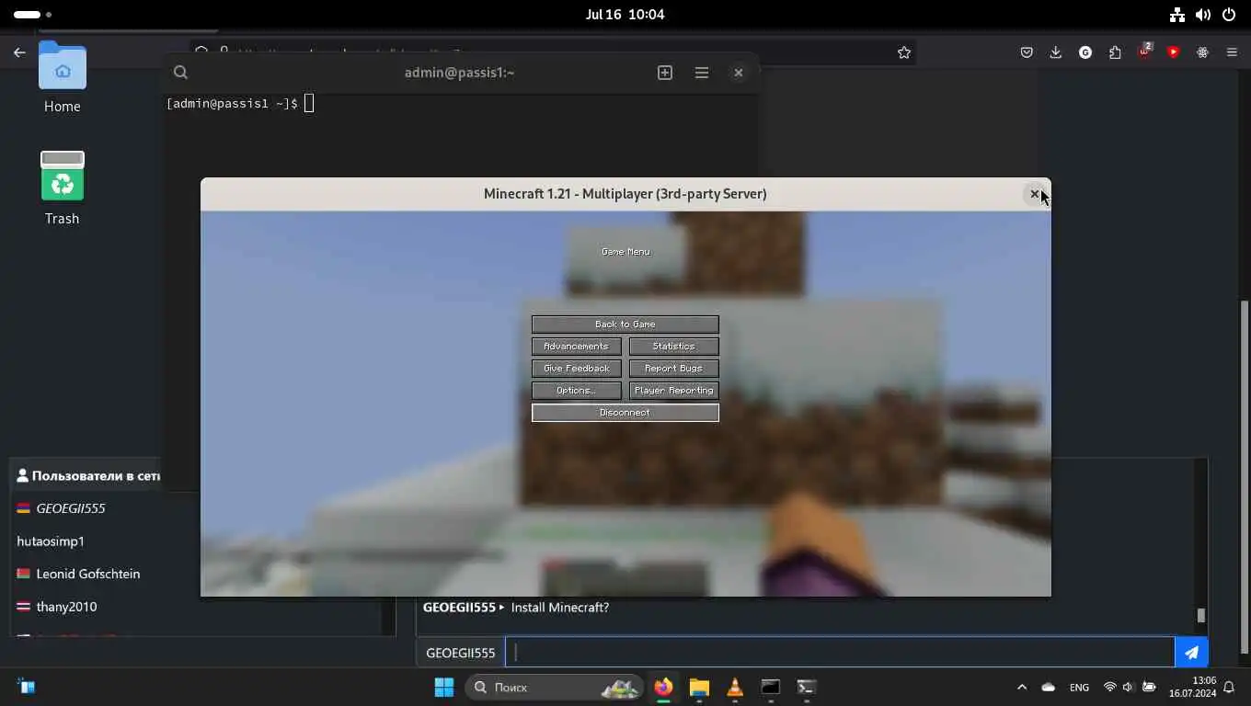Open the Pocket save icon in browser
The image size is (1251, 706).
tap(1027, 52)
